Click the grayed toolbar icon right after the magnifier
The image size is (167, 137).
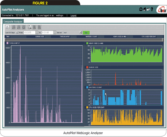pos(34,27)
